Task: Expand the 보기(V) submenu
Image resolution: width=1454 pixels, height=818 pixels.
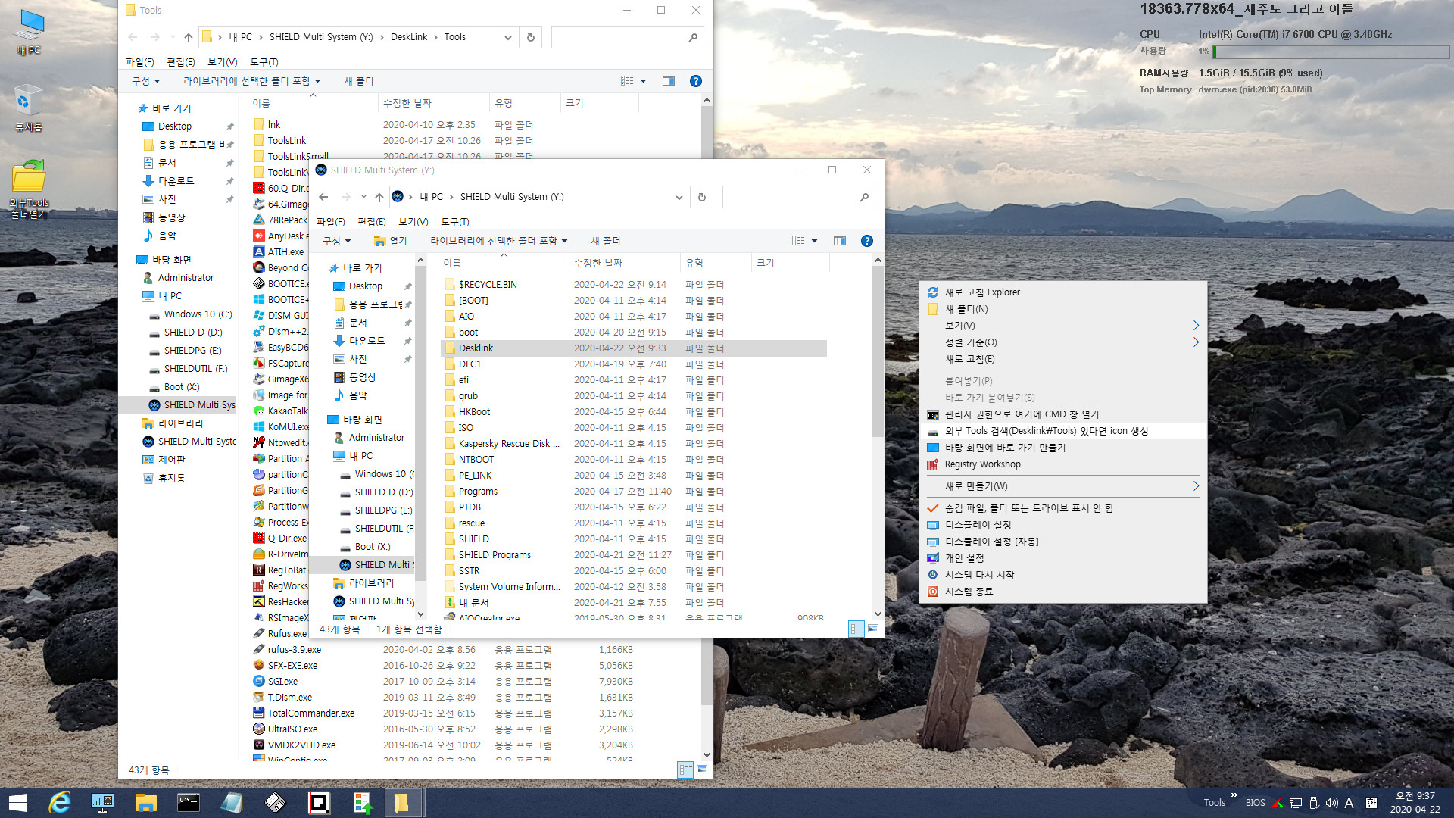Action: pyautogui.click(x=1062, y=326)
